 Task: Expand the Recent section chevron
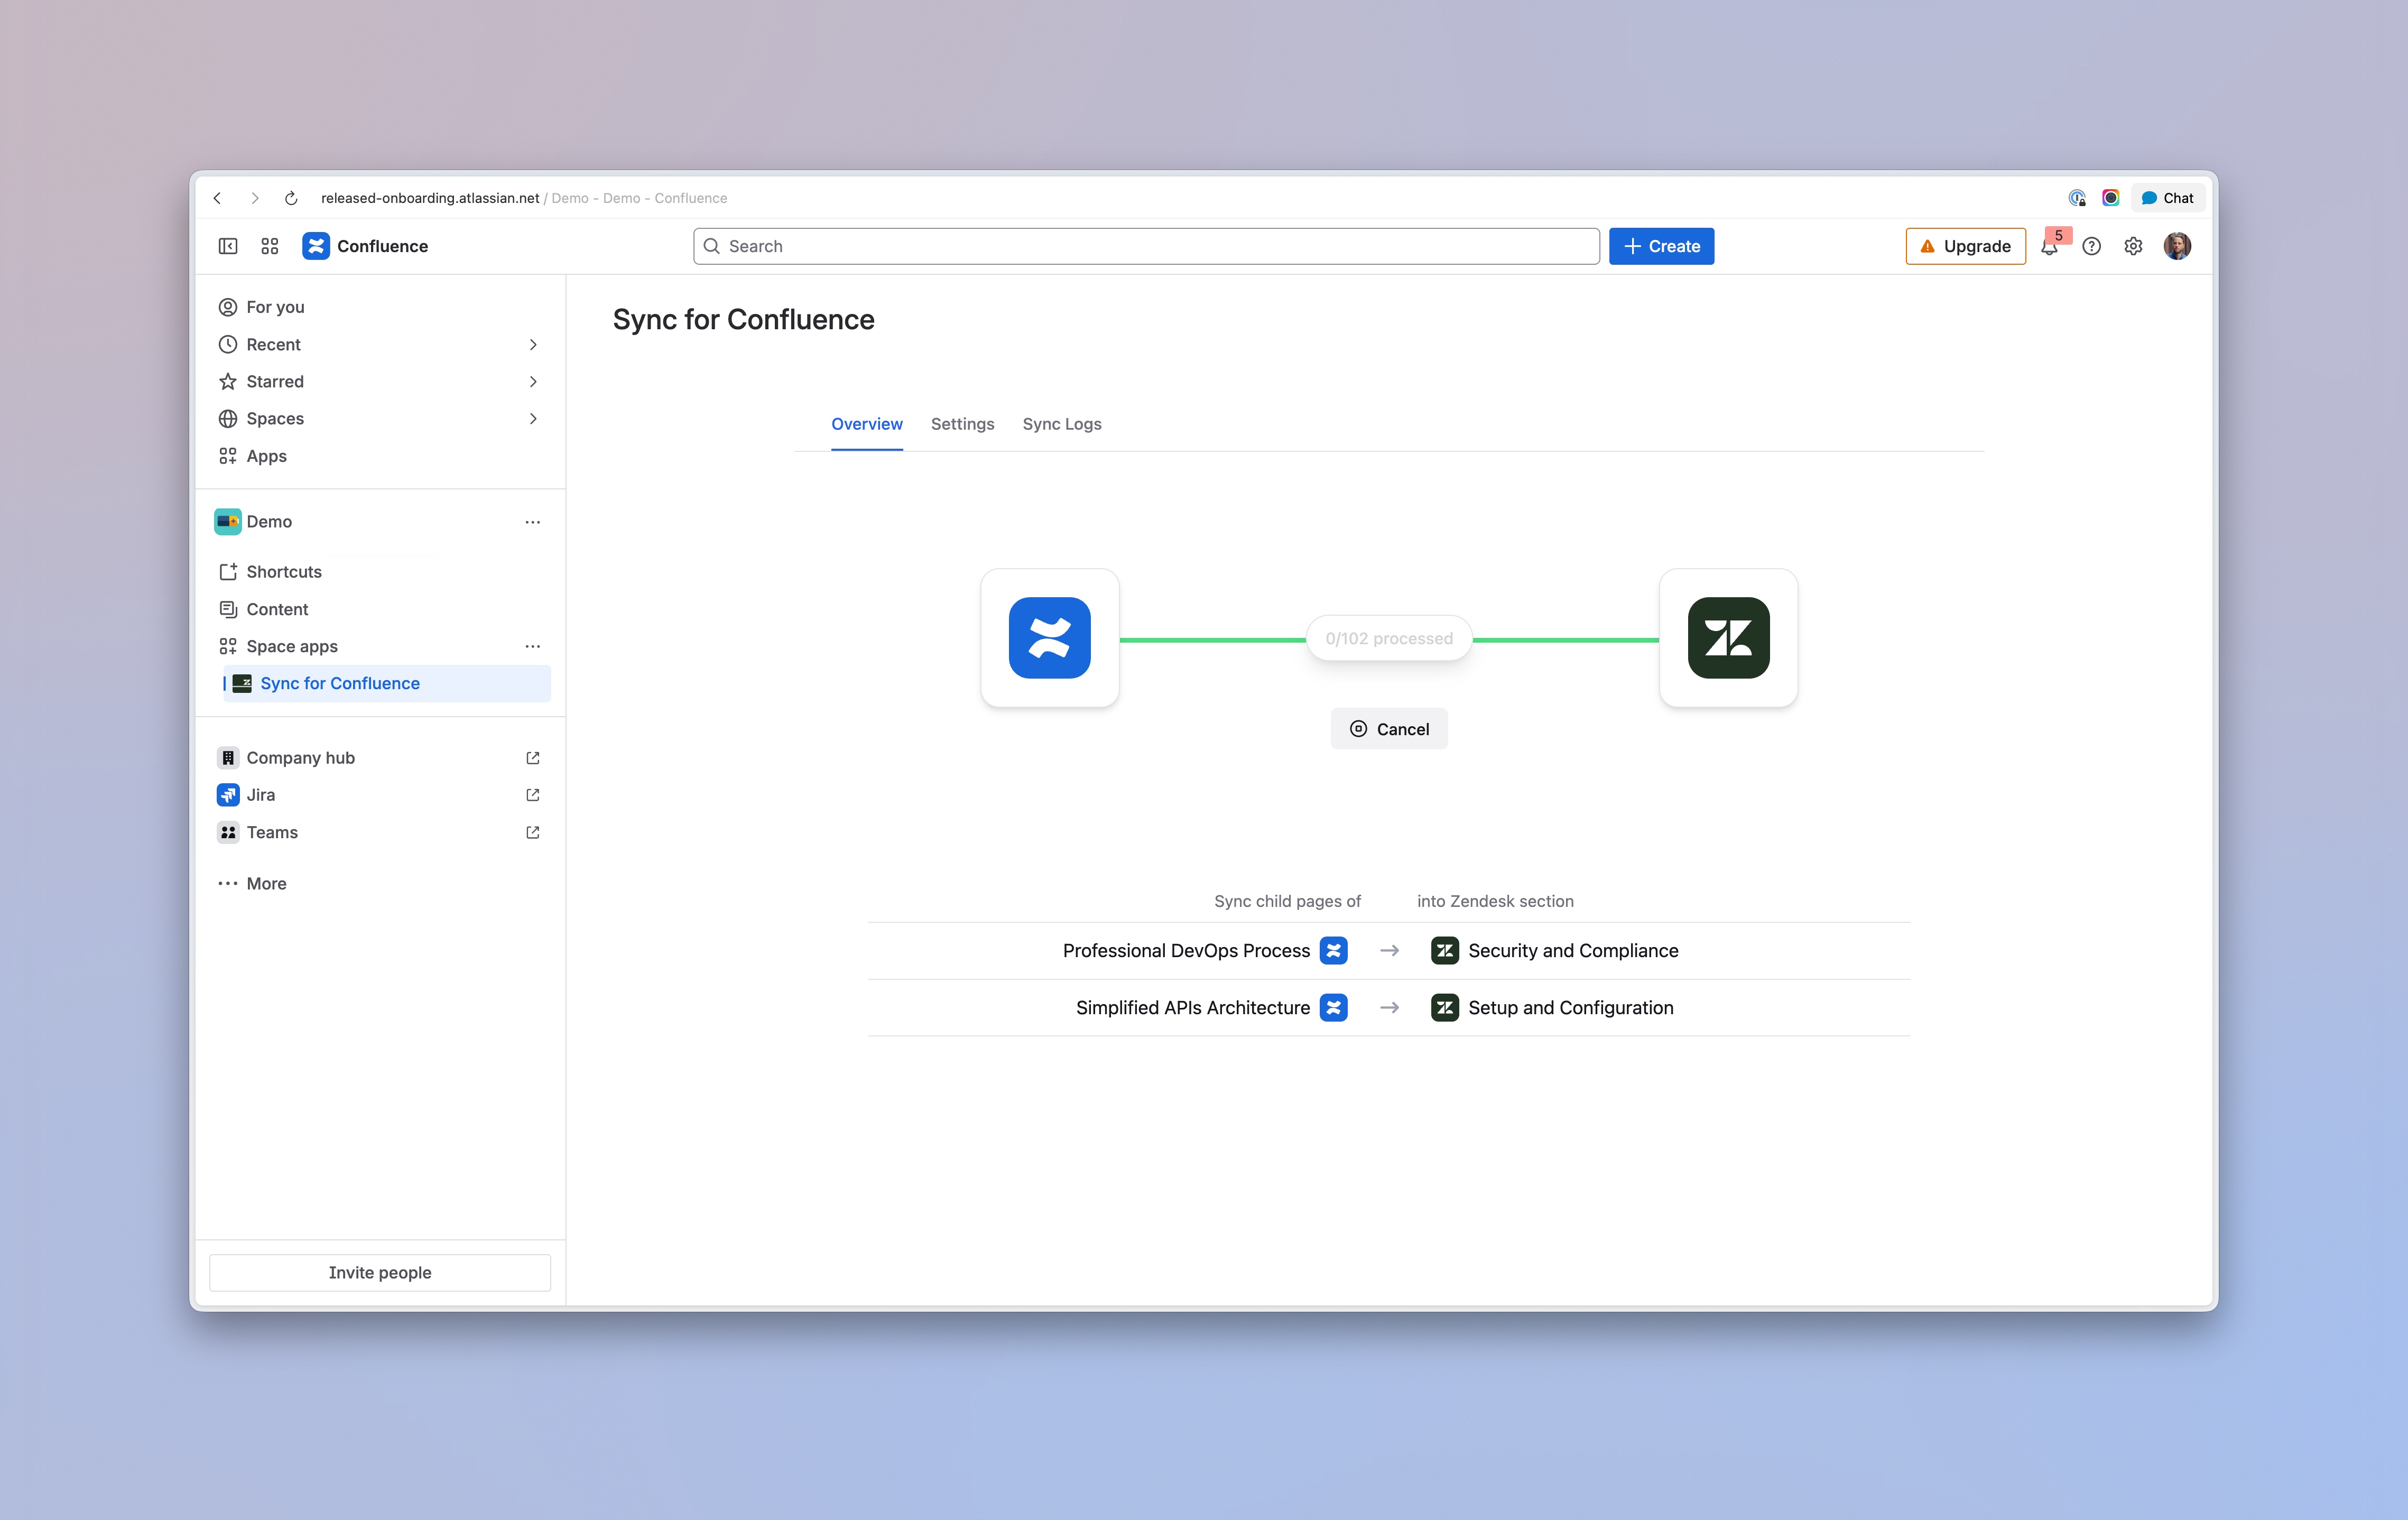[x=533, y=344]
